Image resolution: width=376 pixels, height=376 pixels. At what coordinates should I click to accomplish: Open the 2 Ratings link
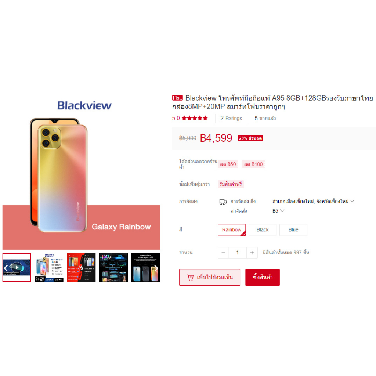click(x=231, y=119)
